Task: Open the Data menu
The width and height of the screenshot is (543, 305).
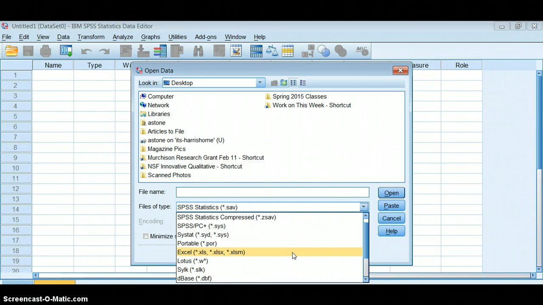Action: click(x=63, y=37)
